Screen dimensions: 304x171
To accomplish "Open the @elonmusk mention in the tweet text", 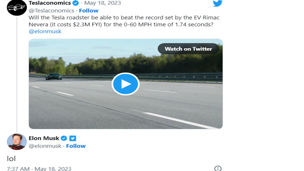I will coord(45,32).
